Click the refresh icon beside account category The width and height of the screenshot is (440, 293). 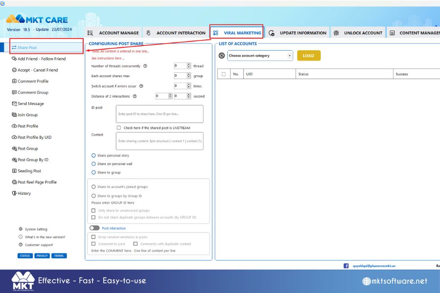(x=221, y=56)
